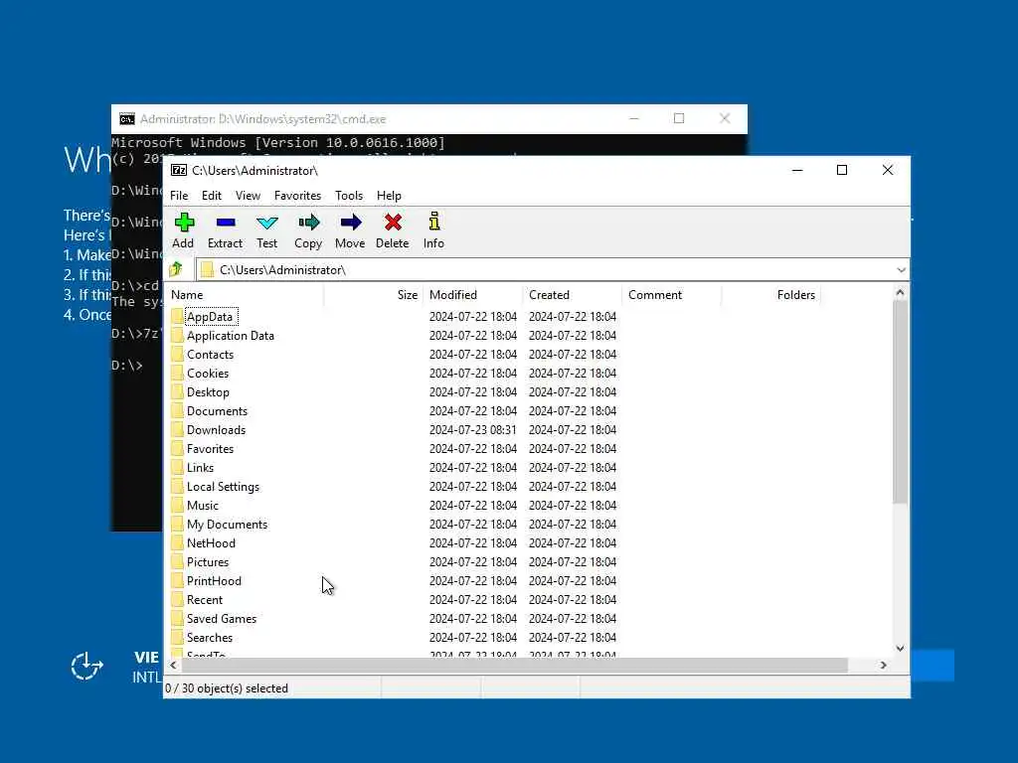This screenshot has width=1018, height=763.
Task: Maximize the cmd.exe window
Action: click(x=679, y=119)
